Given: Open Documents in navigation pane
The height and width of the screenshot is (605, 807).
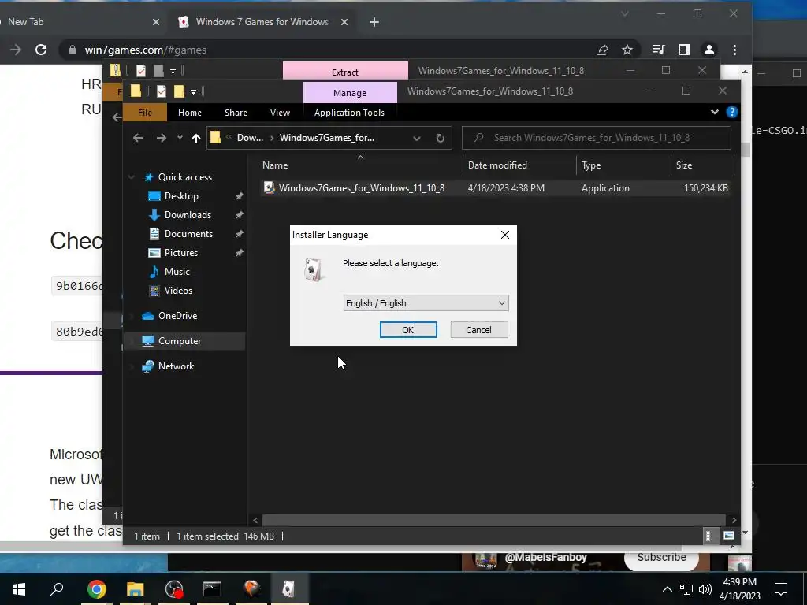Looking at the screenshot, I should (188, 234).
